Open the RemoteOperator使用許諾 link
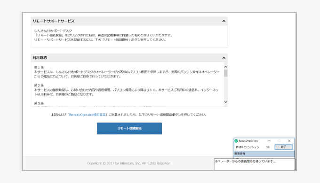Image resolution: width=320 pixels, height=183 pixels. (88, 115)
